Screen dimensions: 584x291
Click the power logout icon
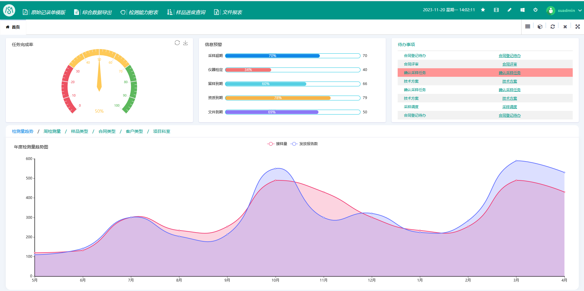535,10
